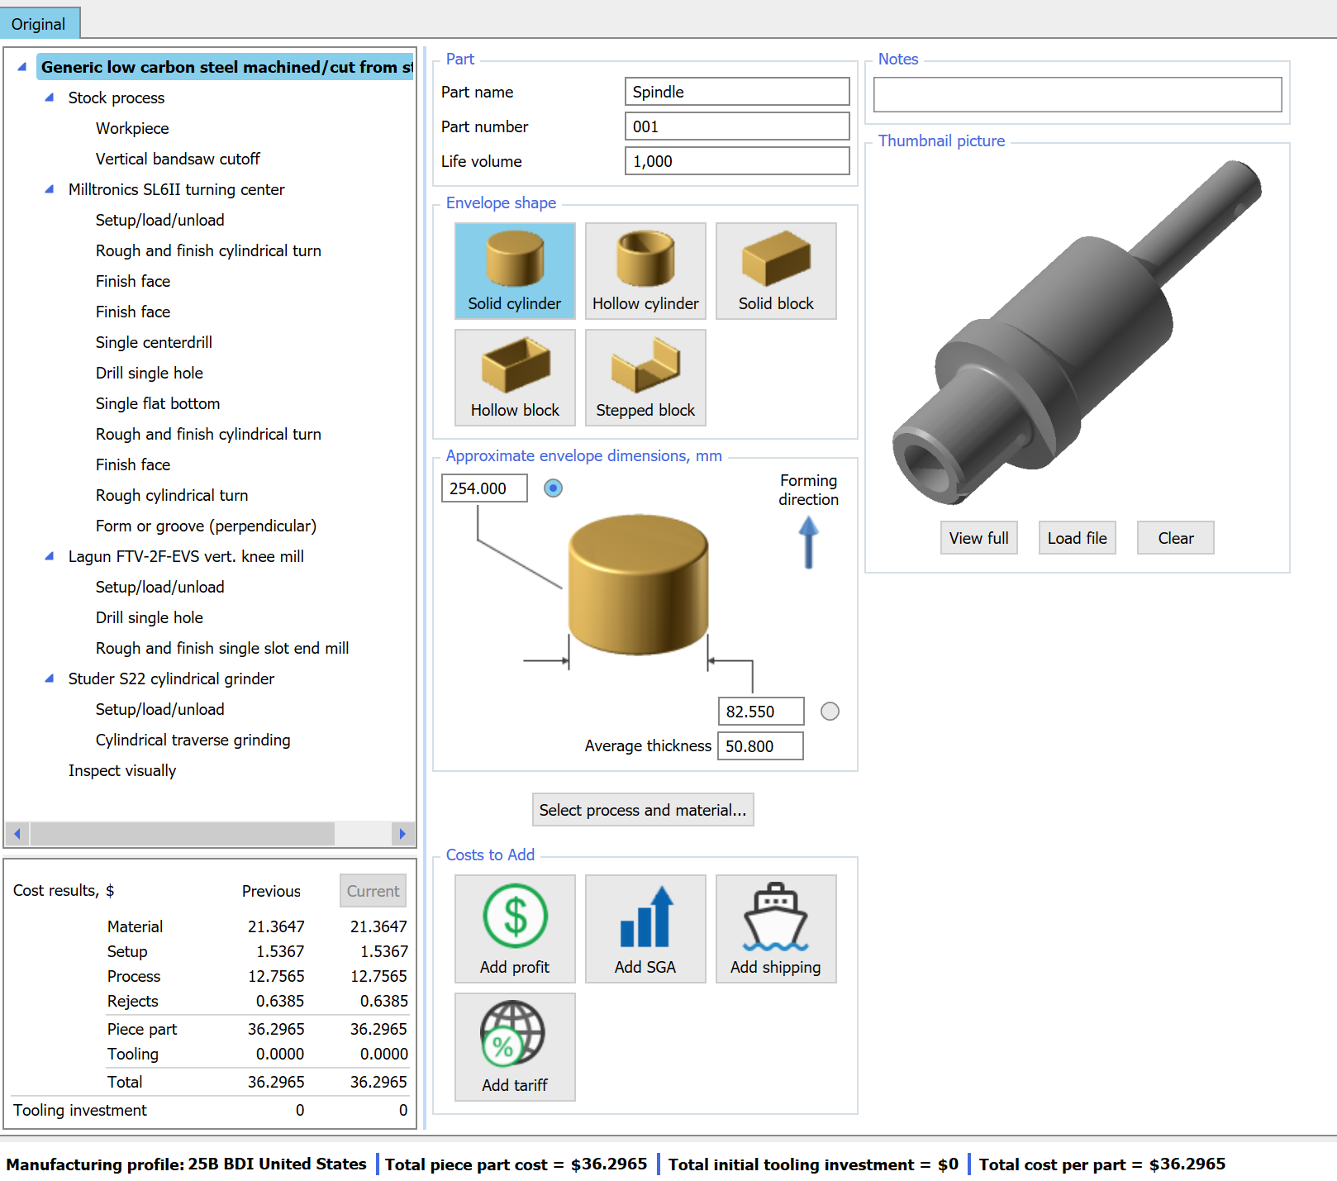Collapse the Stock process tree node
Viewport: 1337px width, 1181px height.
coord(49,98)
